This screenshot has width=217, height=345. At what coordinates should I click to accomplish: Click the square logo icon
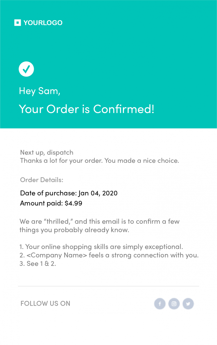[x=17, y=23]
